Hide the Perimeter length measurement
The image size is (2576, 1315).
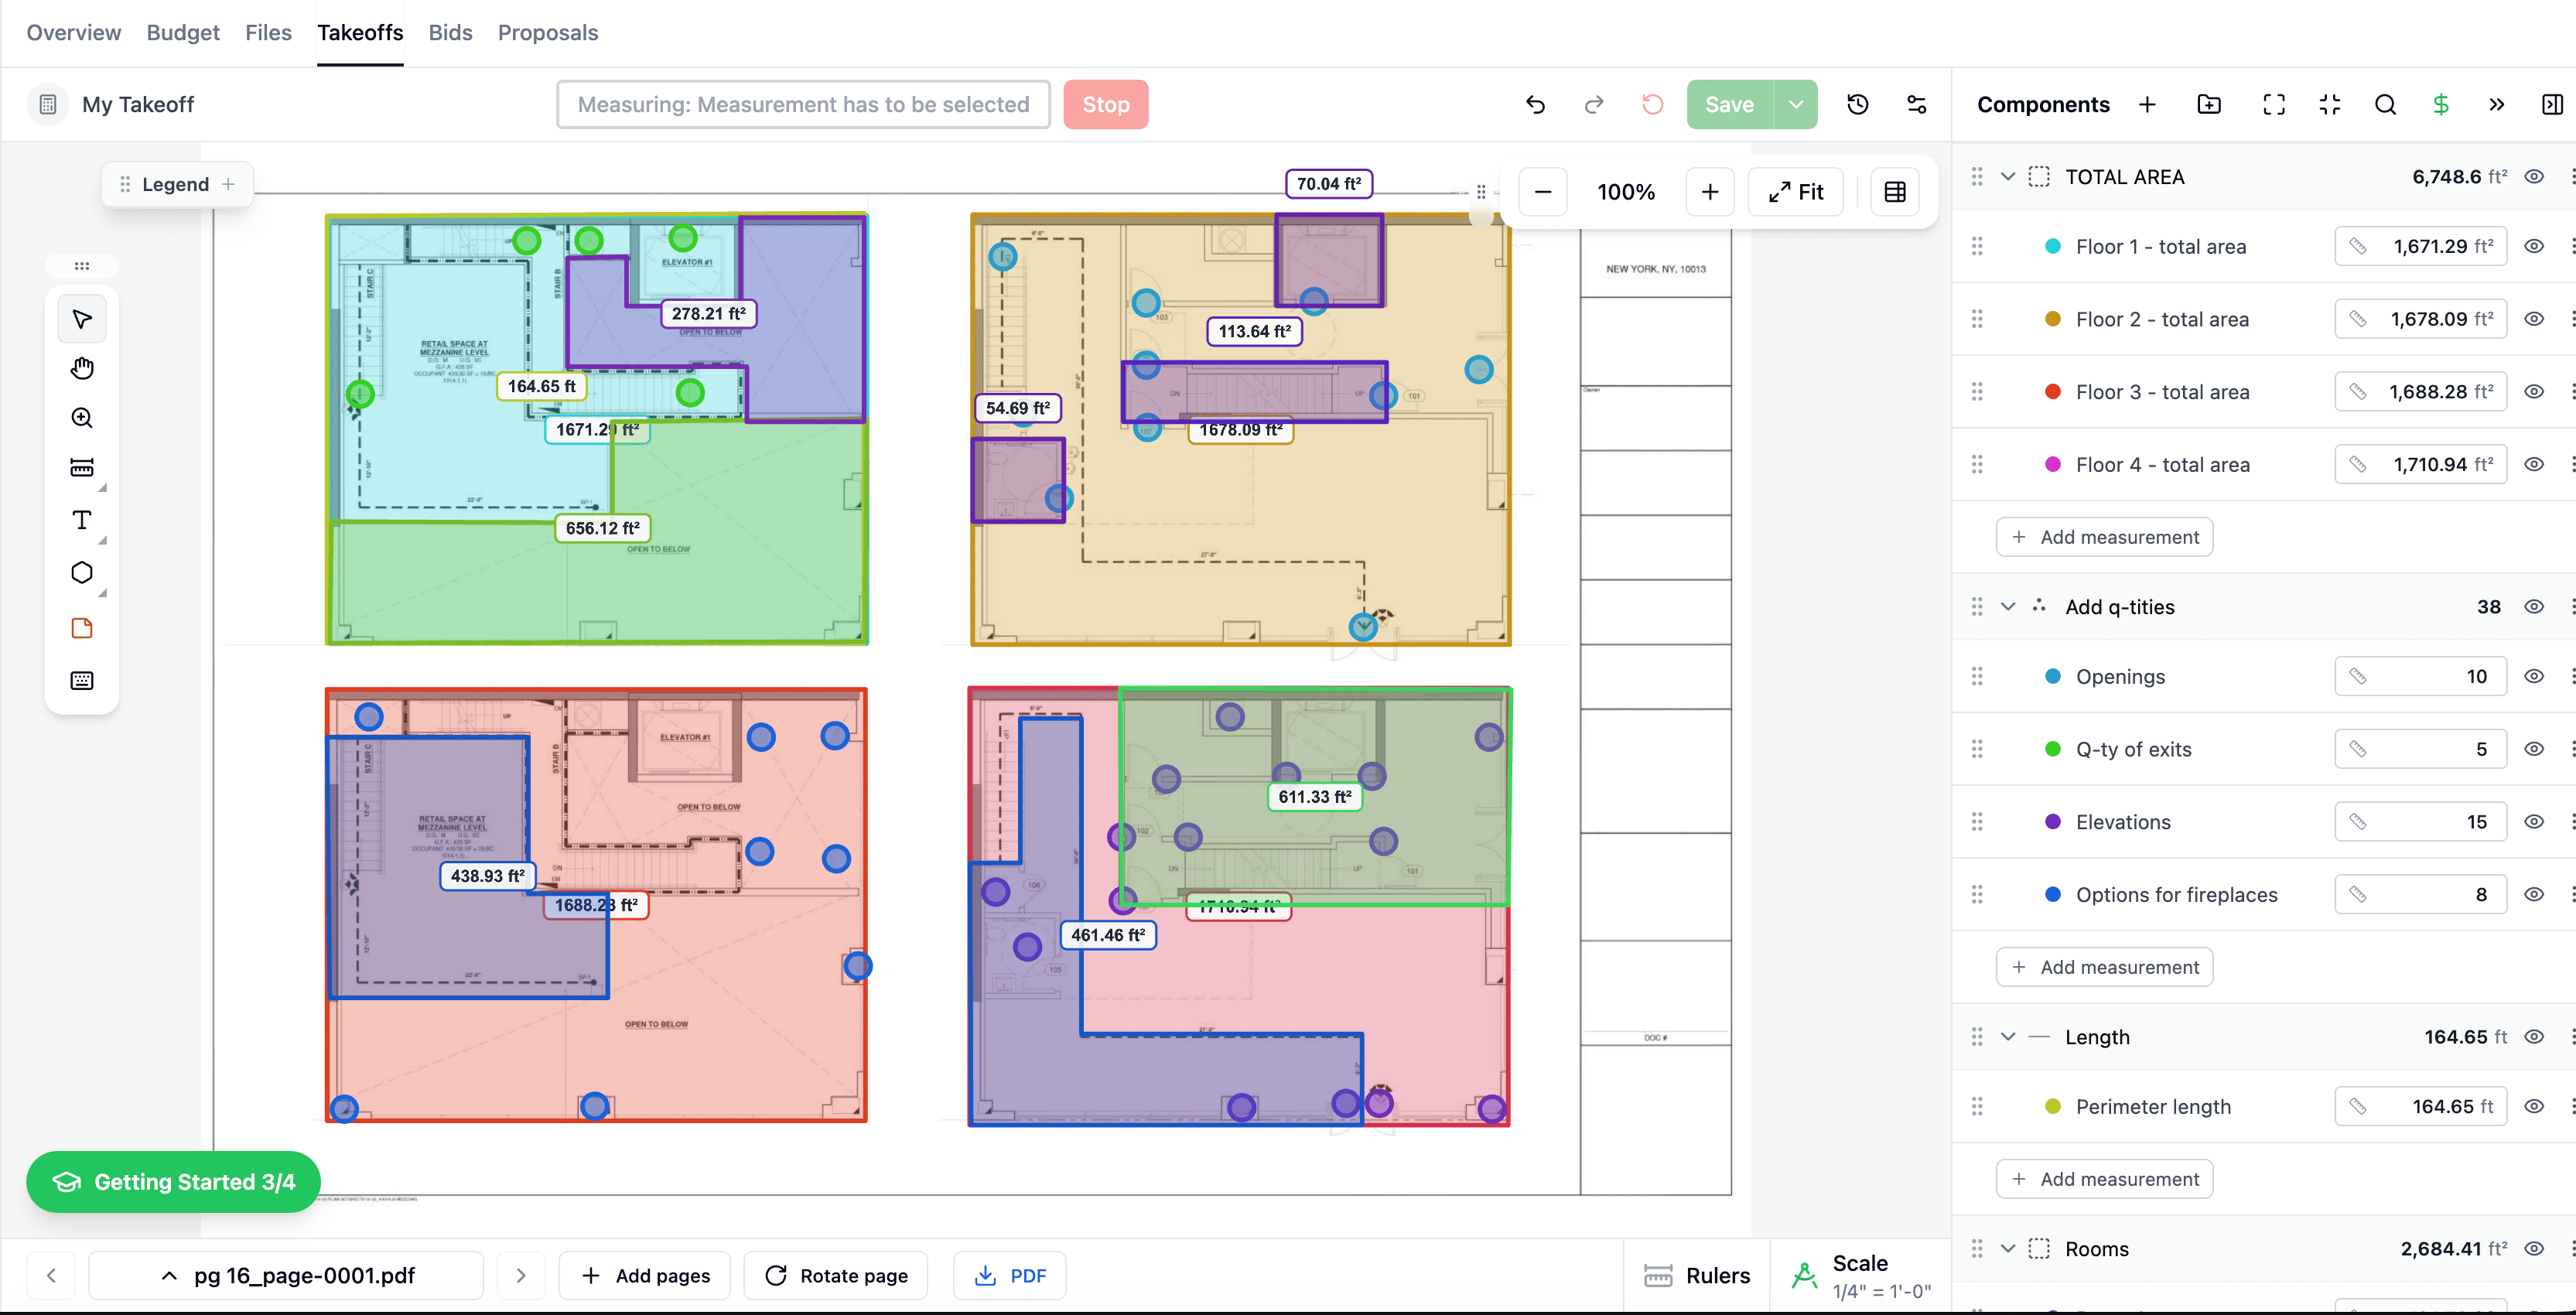[2535, 1106]
